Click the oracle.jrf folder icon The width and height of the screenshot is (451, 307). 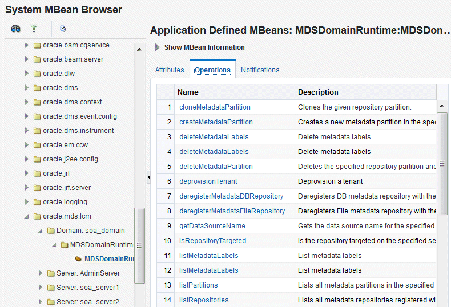(x=37, y=173)
